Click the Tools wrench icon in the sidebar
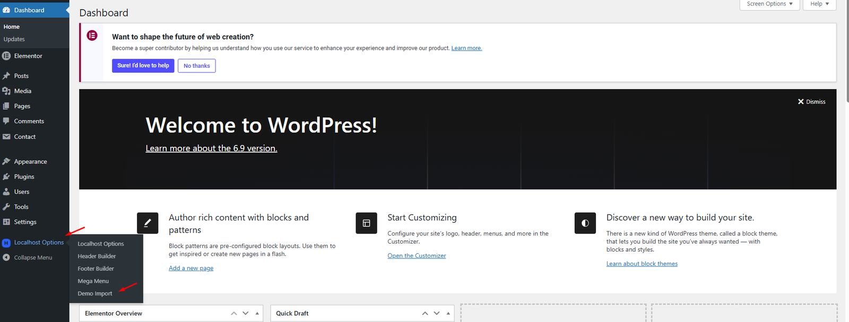Image resolution: width=849 pixels, height=322 pixels. click(x=6, y=207)
